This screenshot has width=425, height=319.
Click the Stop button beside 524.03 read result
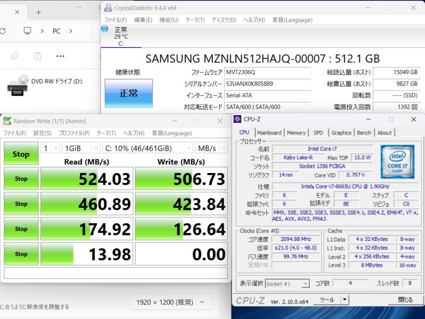21,179
